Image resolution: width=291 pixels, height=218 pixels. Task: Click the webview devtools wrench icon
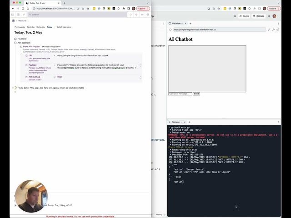click(x=273, y=30)
